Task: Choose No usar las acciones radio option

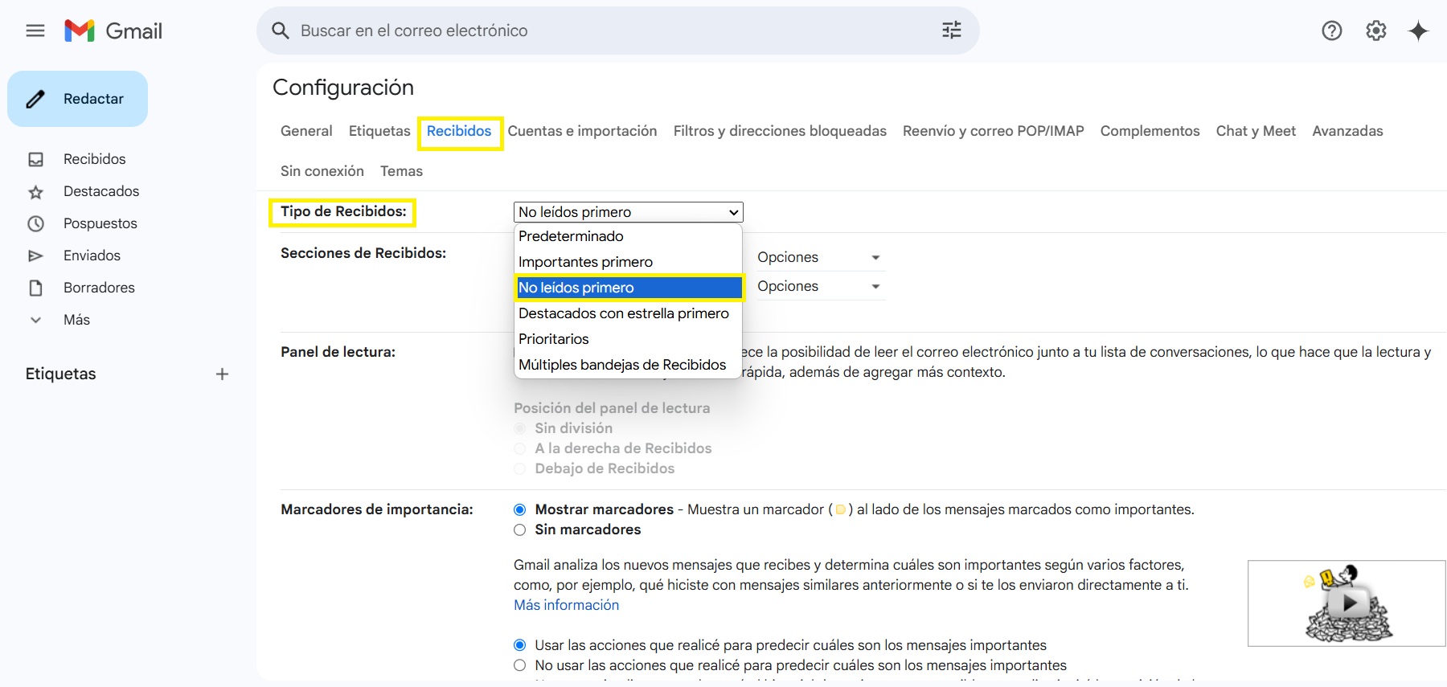Action: [520, 665]
